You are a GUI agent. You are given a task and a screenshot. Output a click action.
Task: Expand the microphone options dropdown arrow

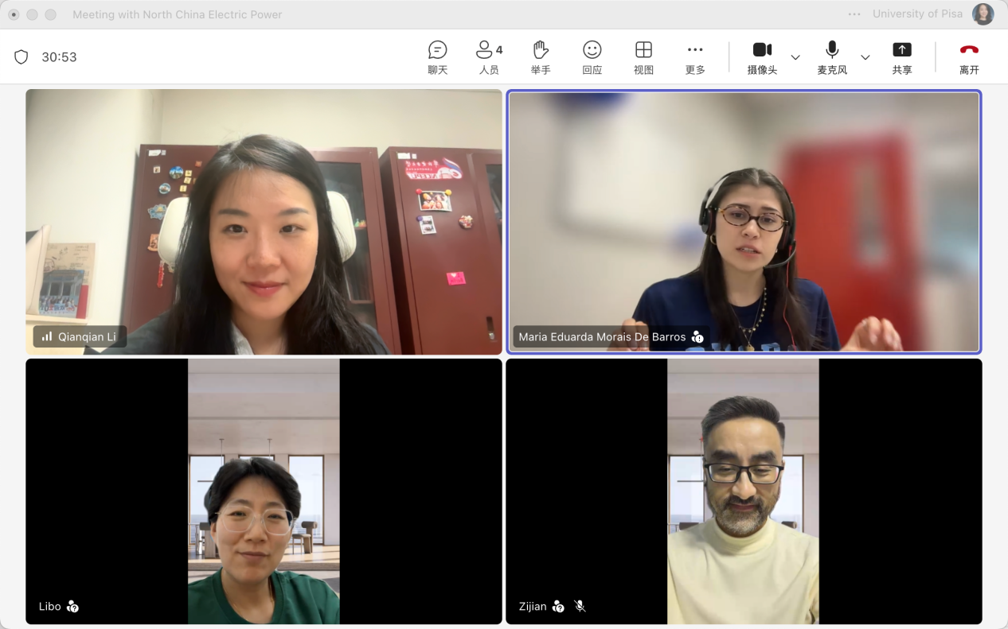(865, 57)
